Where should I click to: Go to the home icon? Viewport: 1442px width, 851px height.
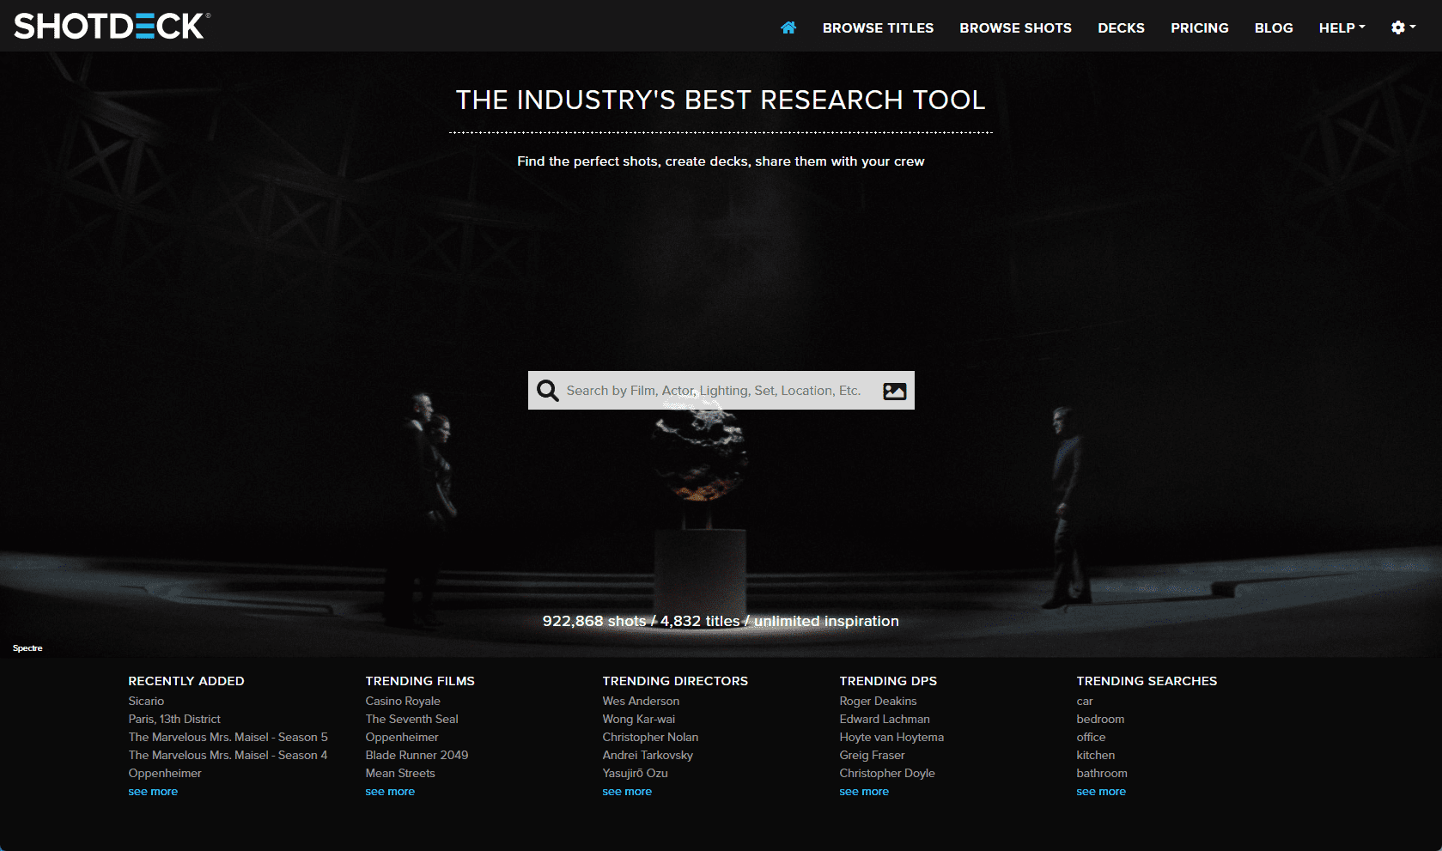coord(788,27)
